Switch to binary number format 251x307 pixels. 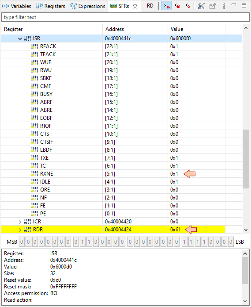187,6
